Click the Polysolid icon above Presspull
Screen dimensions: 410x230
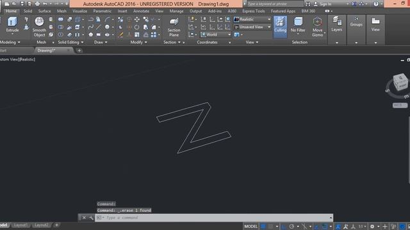pyautogui.click(x=26, y=19)
